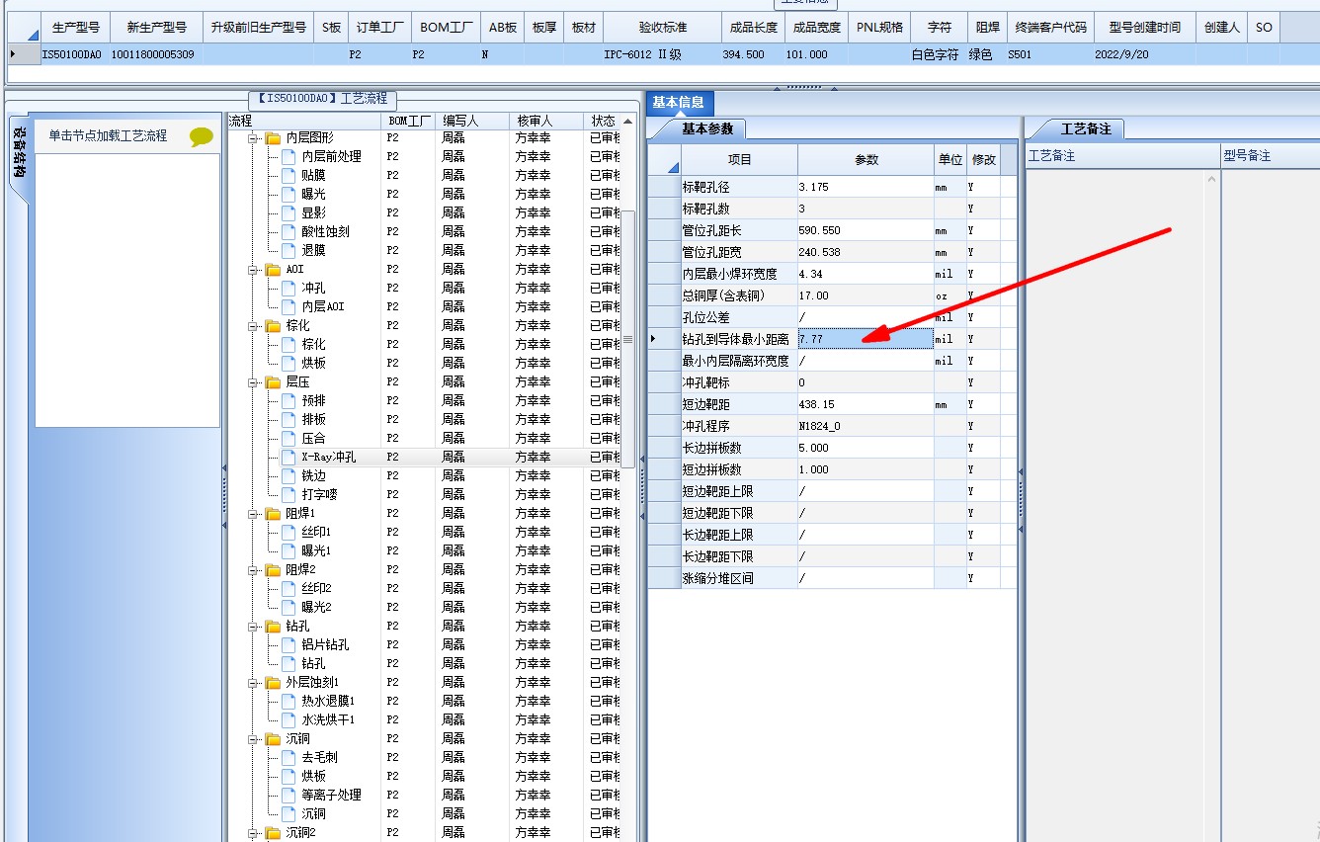Sort by the 型号创建时间 column header
The image size is (1320, 842).
[x=1145, y=28]
